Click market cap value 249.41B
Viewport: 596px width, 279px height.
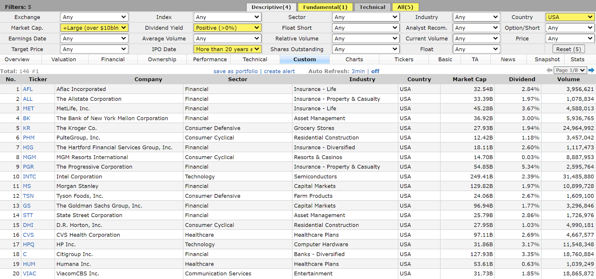(x=481, y=177)
